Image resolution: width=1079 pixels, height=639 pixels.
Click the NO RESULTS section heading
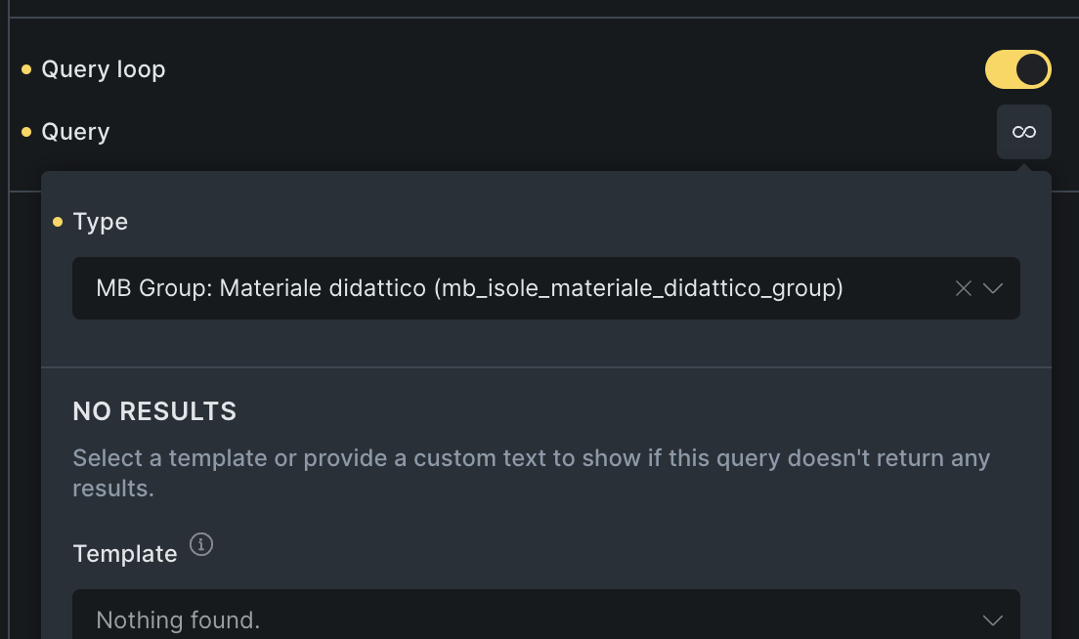(x=154, y=411)
